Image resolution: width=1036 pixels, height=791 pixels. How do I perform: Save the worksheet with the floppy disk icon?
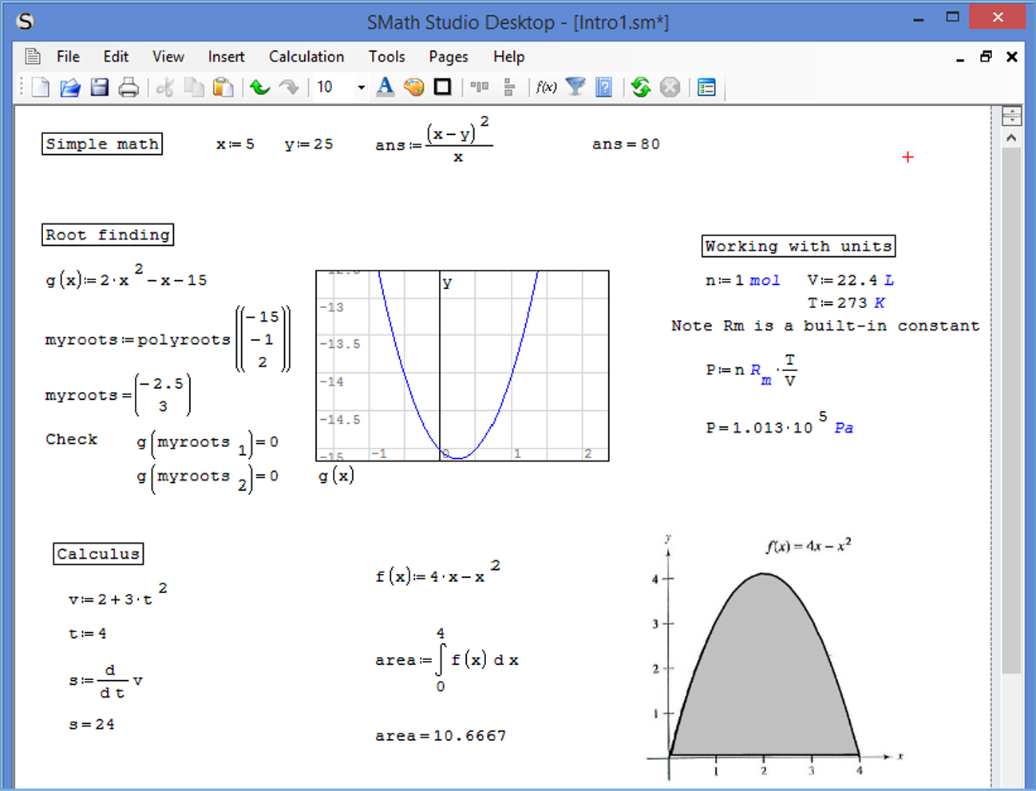pos(100,87)
